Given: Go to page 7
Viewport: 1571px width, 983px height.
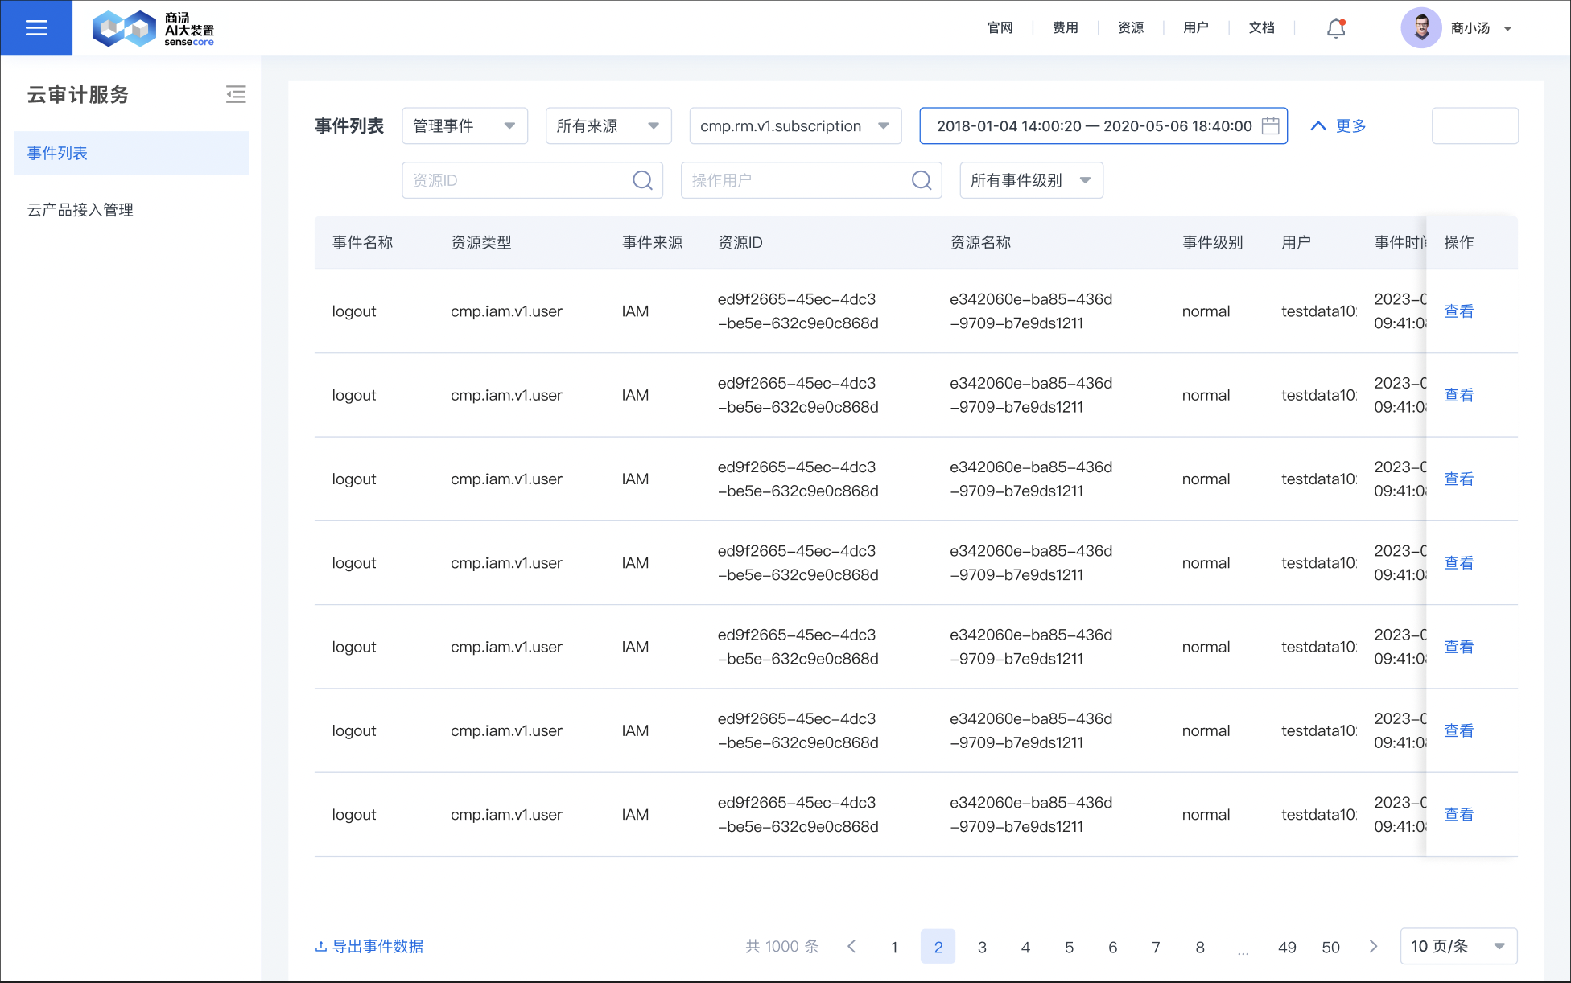Looking at the screenshot, I should click(1156, 947).
